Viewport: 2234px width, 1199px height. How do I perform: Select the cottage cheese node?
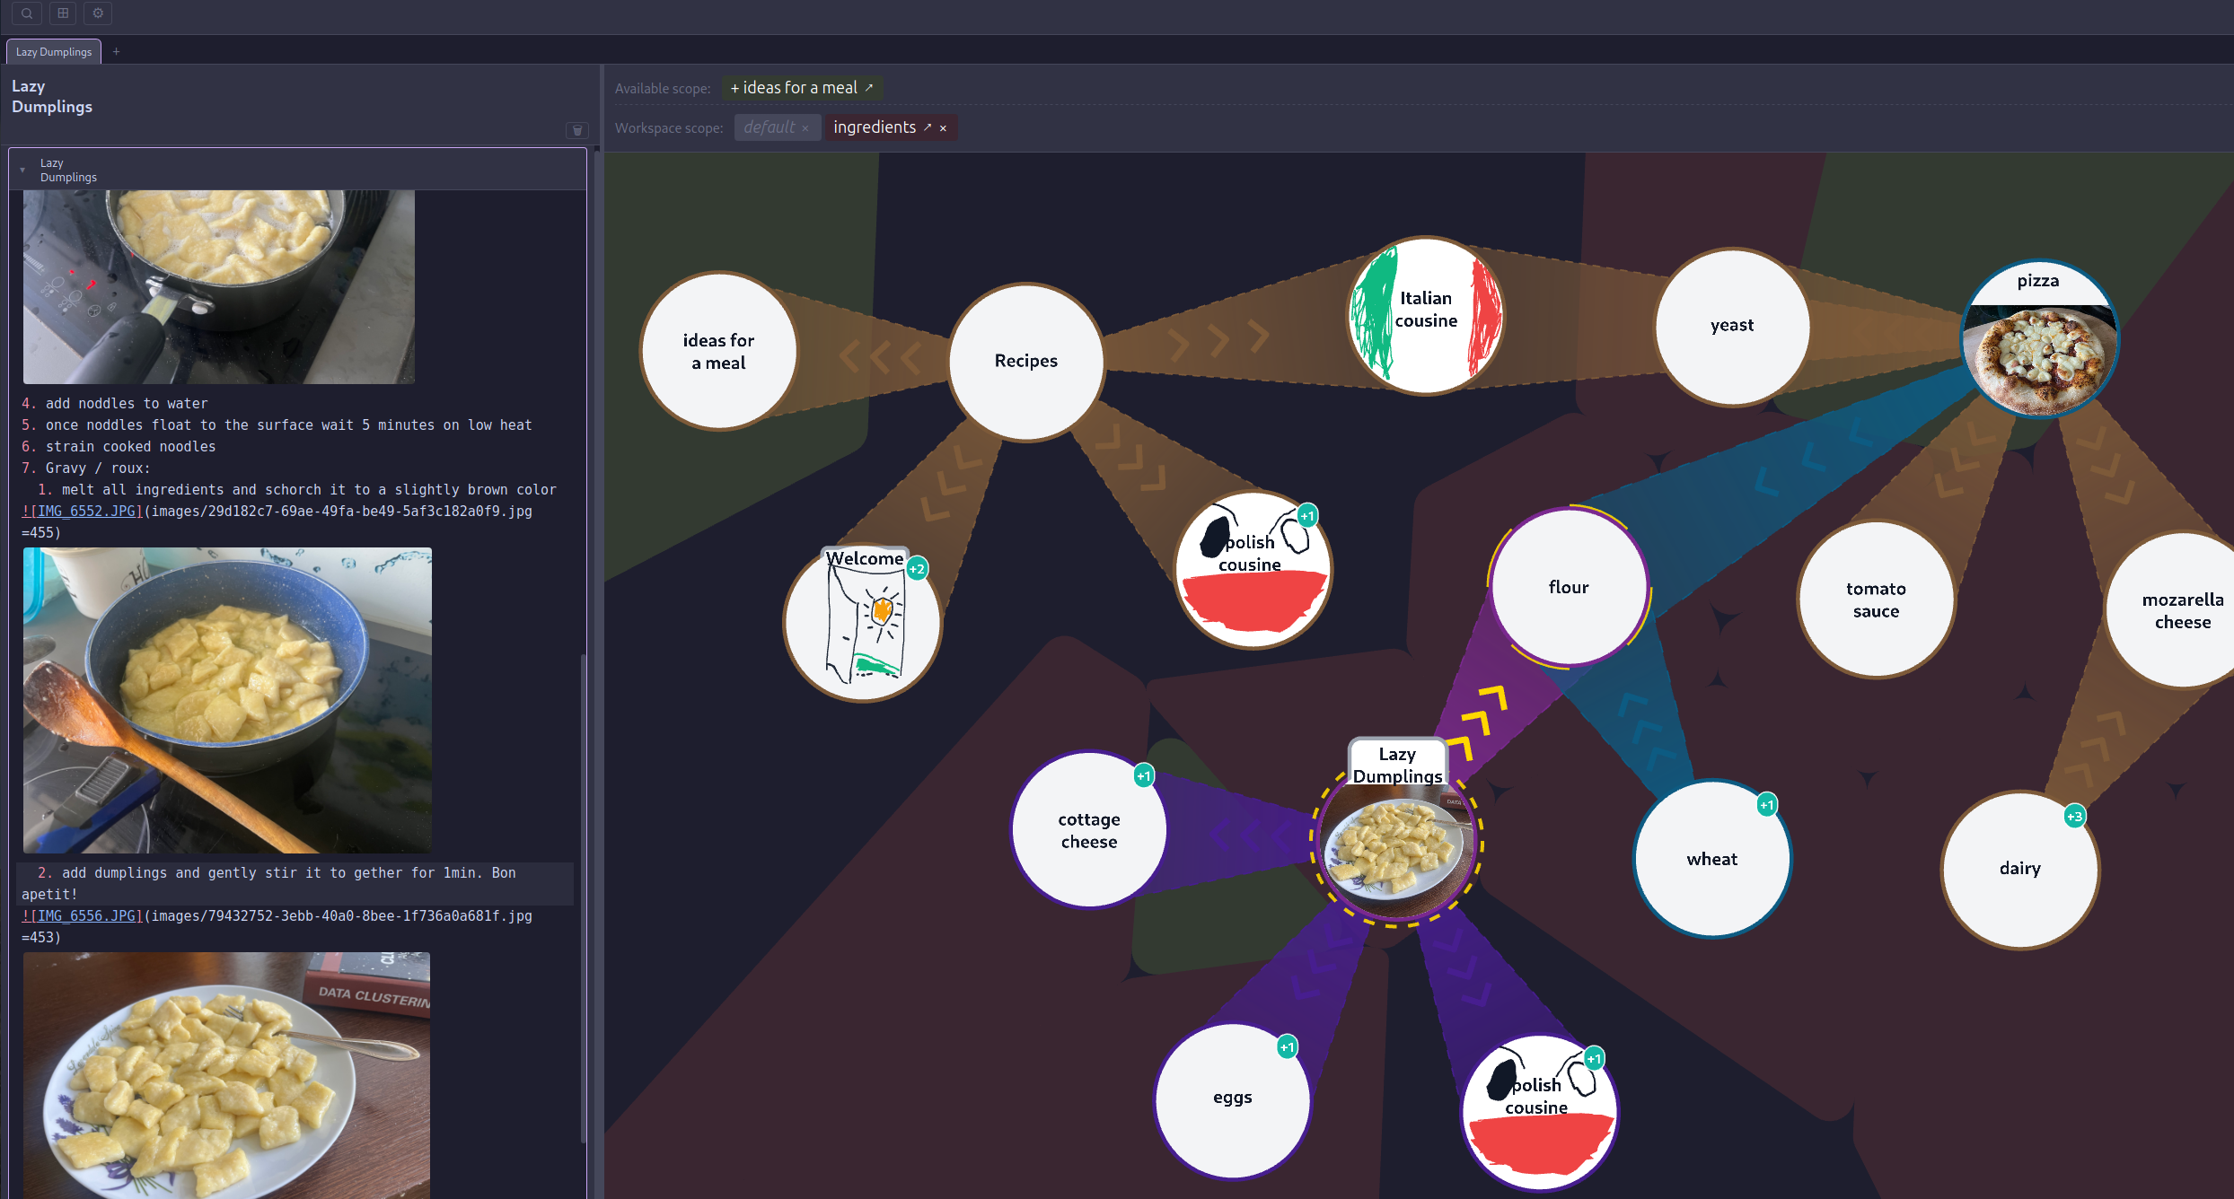pos(1089,830)
